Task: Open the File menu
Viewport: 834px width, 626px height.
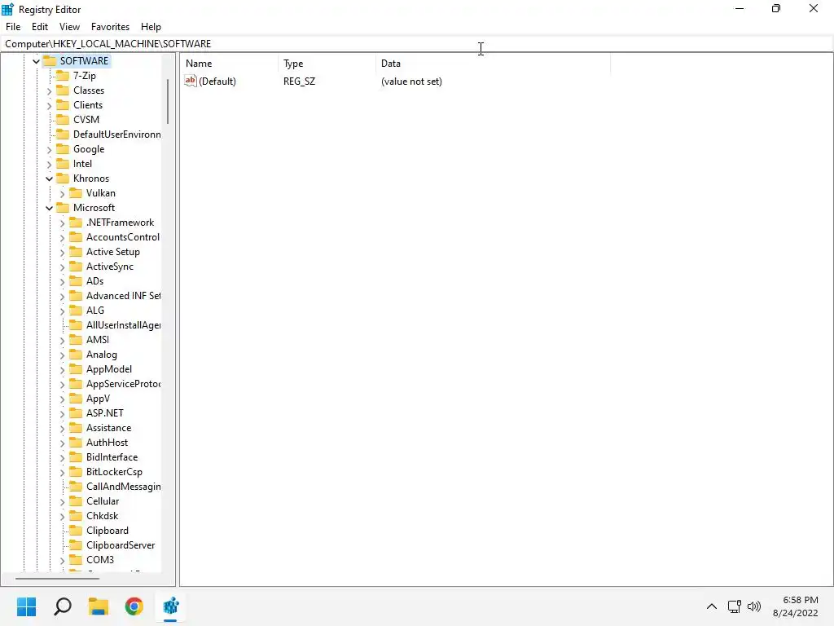Action: point(13,27)
